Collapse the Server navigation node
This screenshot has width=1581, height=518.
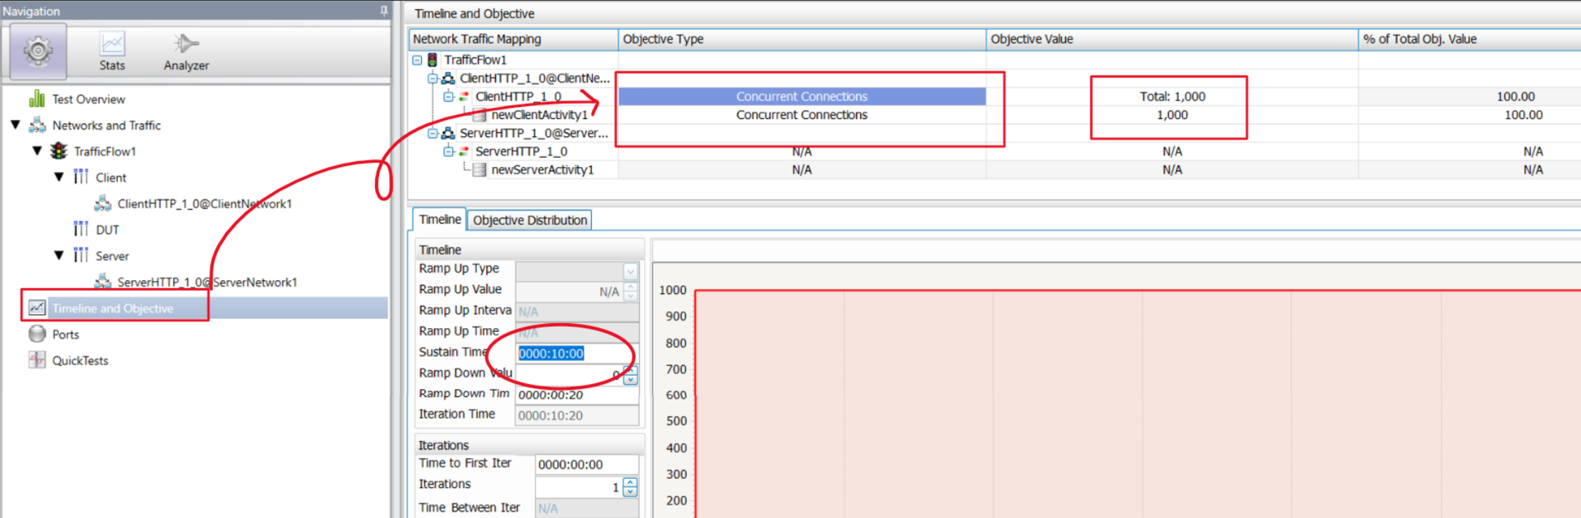pos(59,255)
